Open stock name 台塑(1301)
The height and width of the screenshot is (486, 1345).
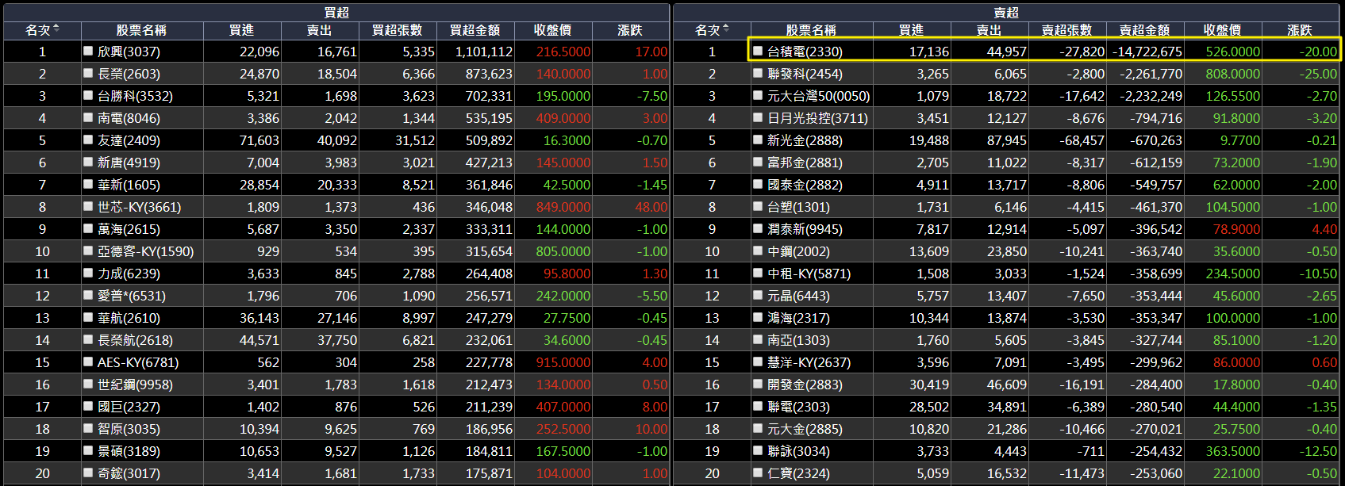tap(798, 207)
